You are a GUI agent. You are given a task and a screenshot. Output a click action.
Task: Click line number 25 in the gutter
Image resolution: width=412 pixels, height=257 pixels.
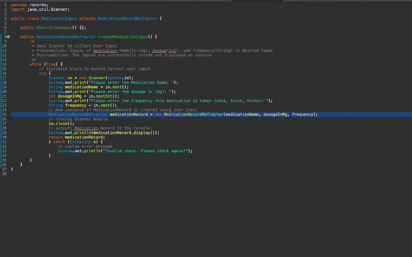point(4,114)
